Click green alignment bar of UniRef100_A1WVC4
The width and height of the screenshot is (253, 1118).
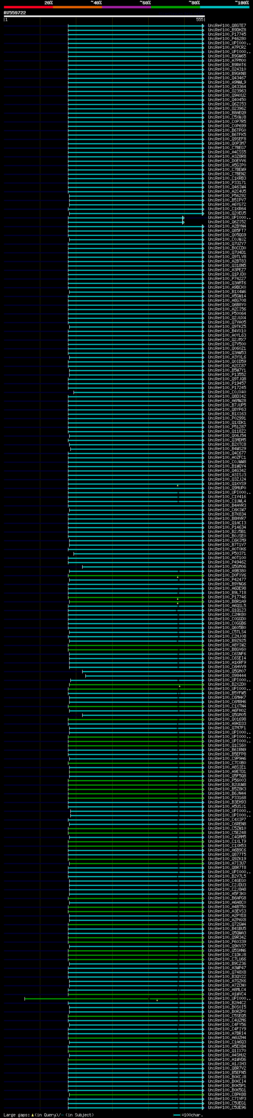[136, 994]
